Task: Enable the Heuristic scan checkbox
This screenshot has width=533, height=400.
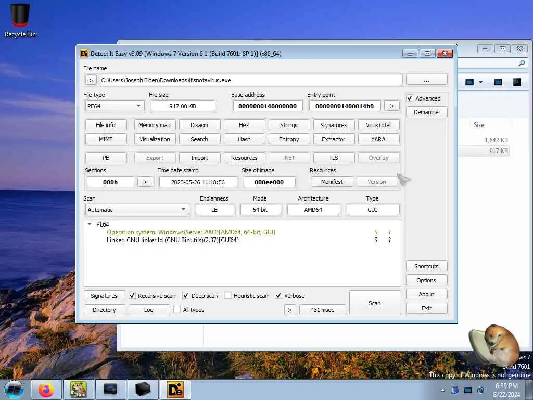Action: pyautogui.click(x=228, y=296)
